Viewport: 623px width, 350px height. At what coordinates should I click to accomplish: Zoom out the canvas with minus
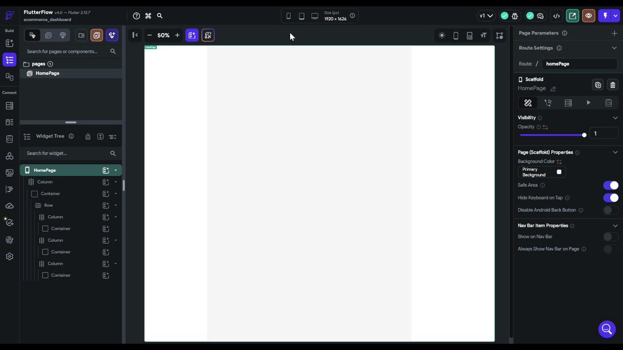tap(150, 35)
